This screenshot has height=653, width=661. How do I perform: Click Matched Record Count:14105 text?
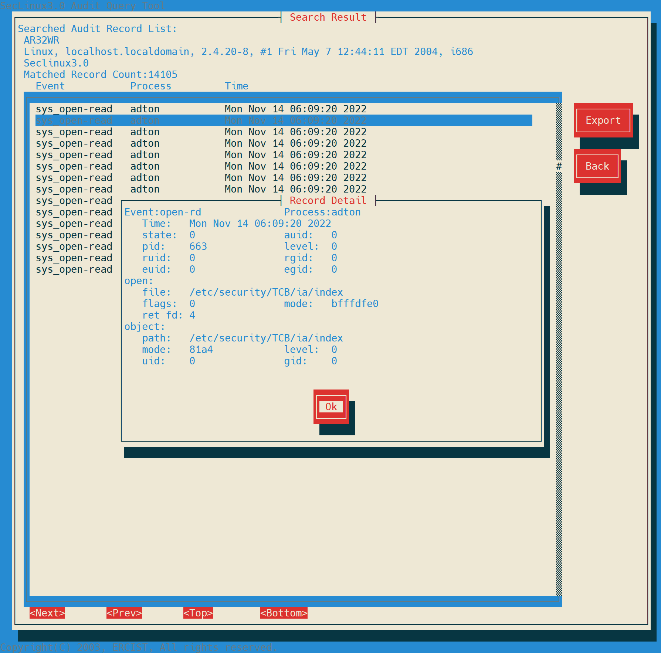101,75
